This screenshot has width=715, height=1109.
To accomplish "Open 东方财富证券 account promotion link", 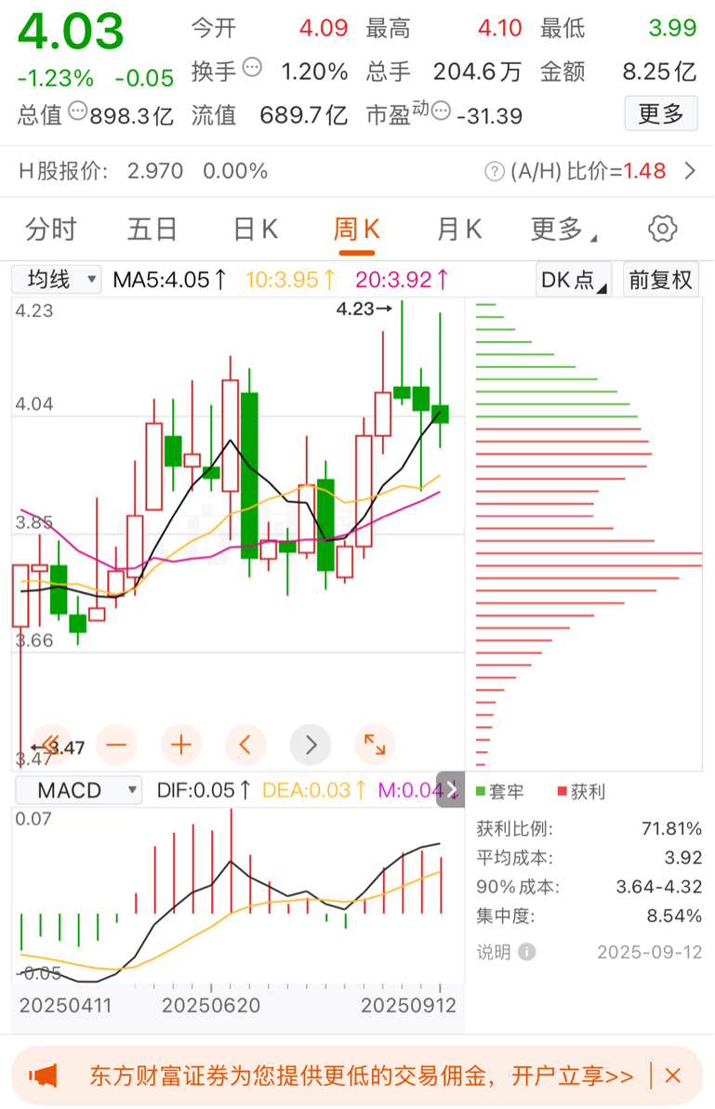I will pos(361,1076).
